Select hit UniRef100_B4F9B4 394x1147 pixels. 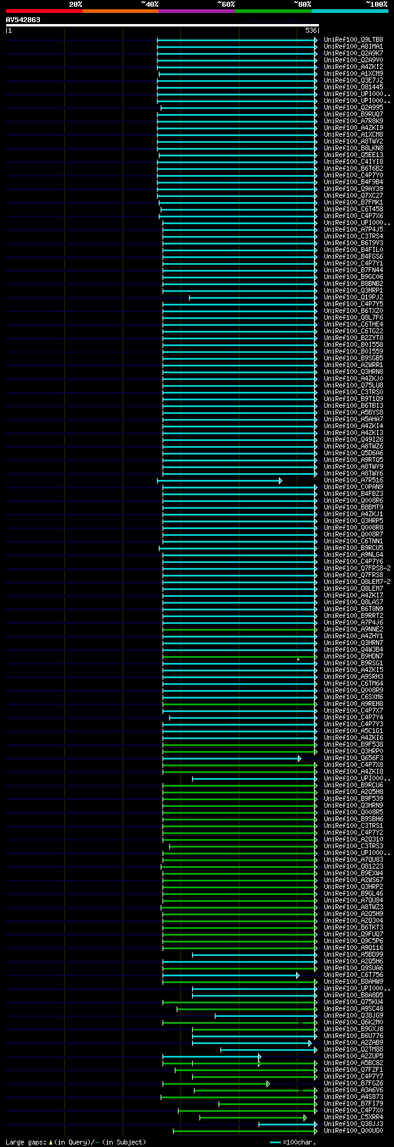(x=353, y=182)
